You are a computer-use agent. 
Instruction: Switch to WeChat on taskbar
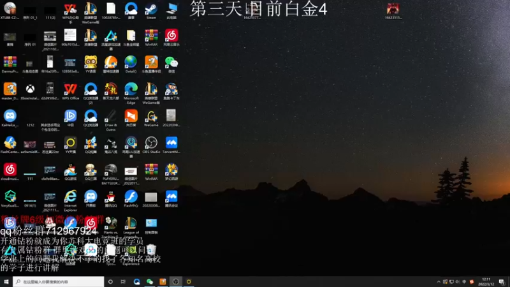point(150,281)
